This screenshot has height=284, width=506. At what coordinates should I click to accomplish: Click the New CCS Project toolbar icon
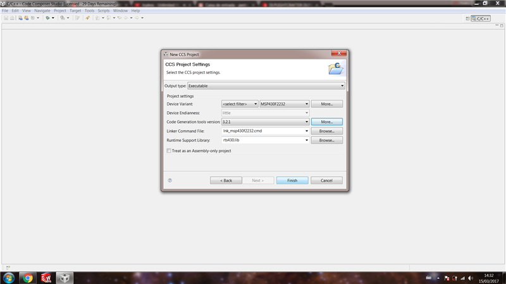(20, 18)
